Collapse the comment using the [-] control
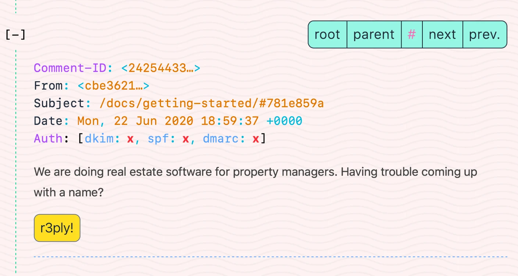Image resolution: width=518 pixels, height=276 pixels. click(x=15, y=34)
